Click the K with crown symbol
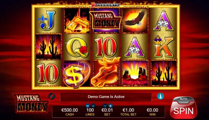The height and width of the screenshot is (120, 209). pos(163,47)
